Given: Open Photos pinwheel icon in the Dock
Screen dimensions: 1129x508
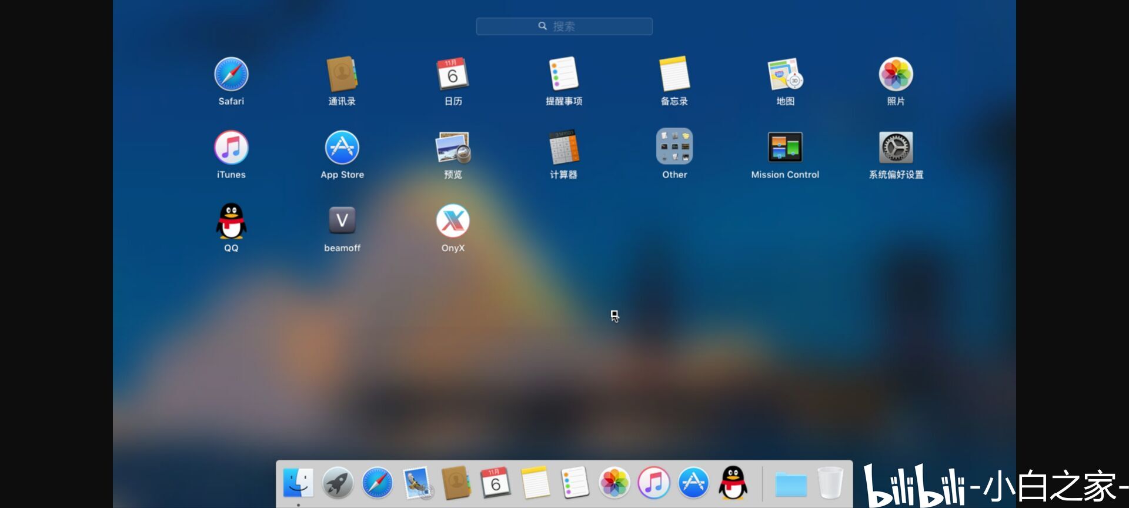Looking at the screenshot, I should (x=614, y=483).
